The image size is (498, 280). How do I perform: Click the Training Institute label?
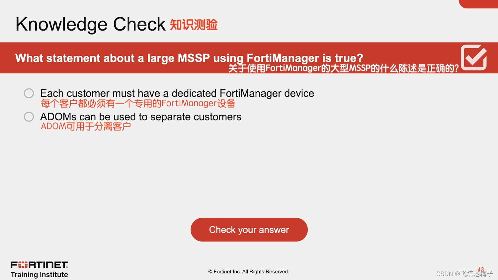pyautogui.click(x=39, y=275)
